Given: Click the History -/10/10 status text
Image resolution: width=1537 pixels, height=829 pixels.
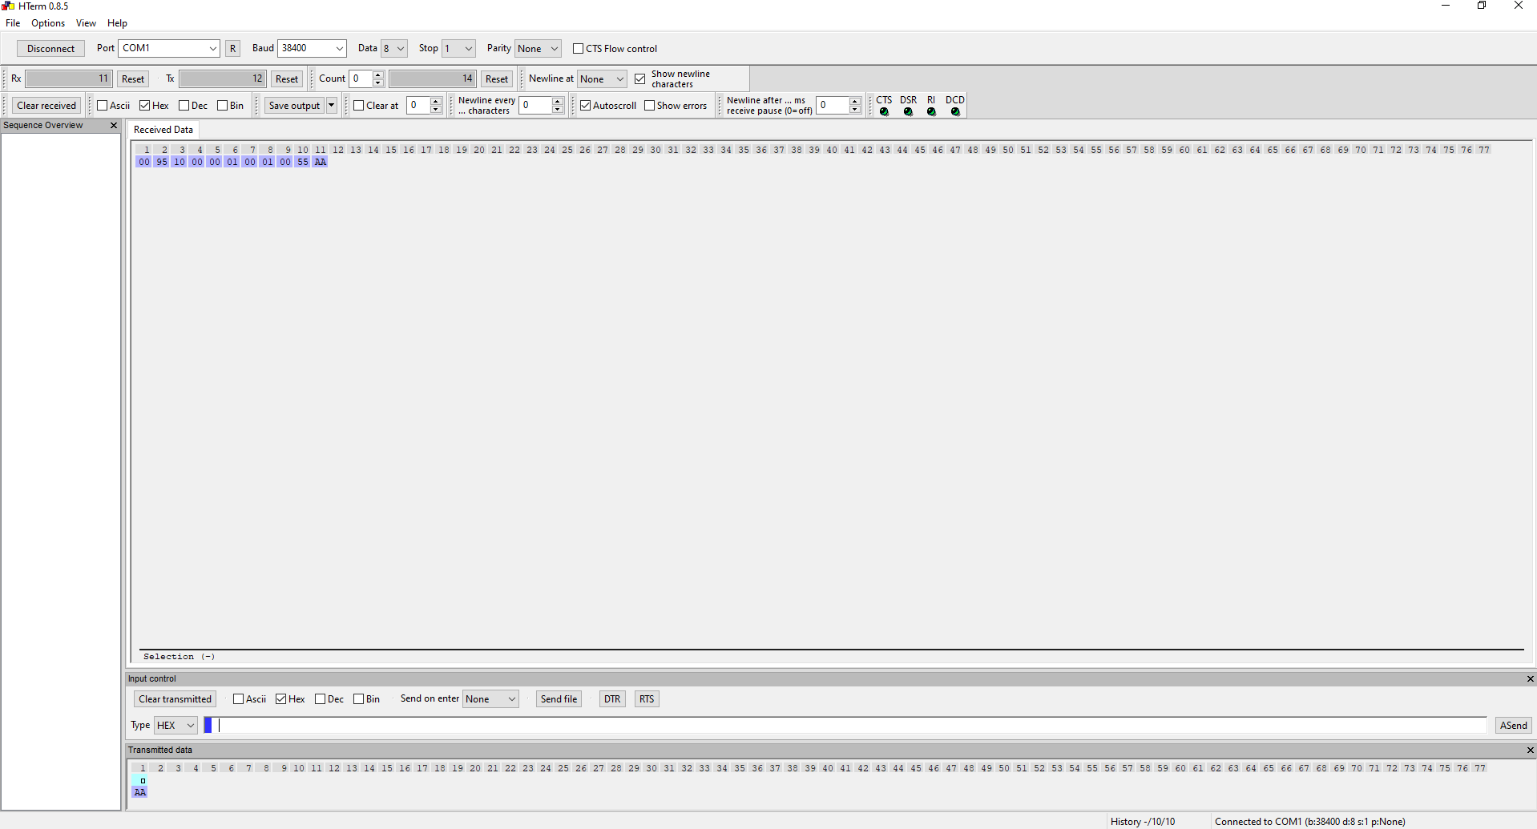Looking at the screenshot, I should coord(1143,822).
